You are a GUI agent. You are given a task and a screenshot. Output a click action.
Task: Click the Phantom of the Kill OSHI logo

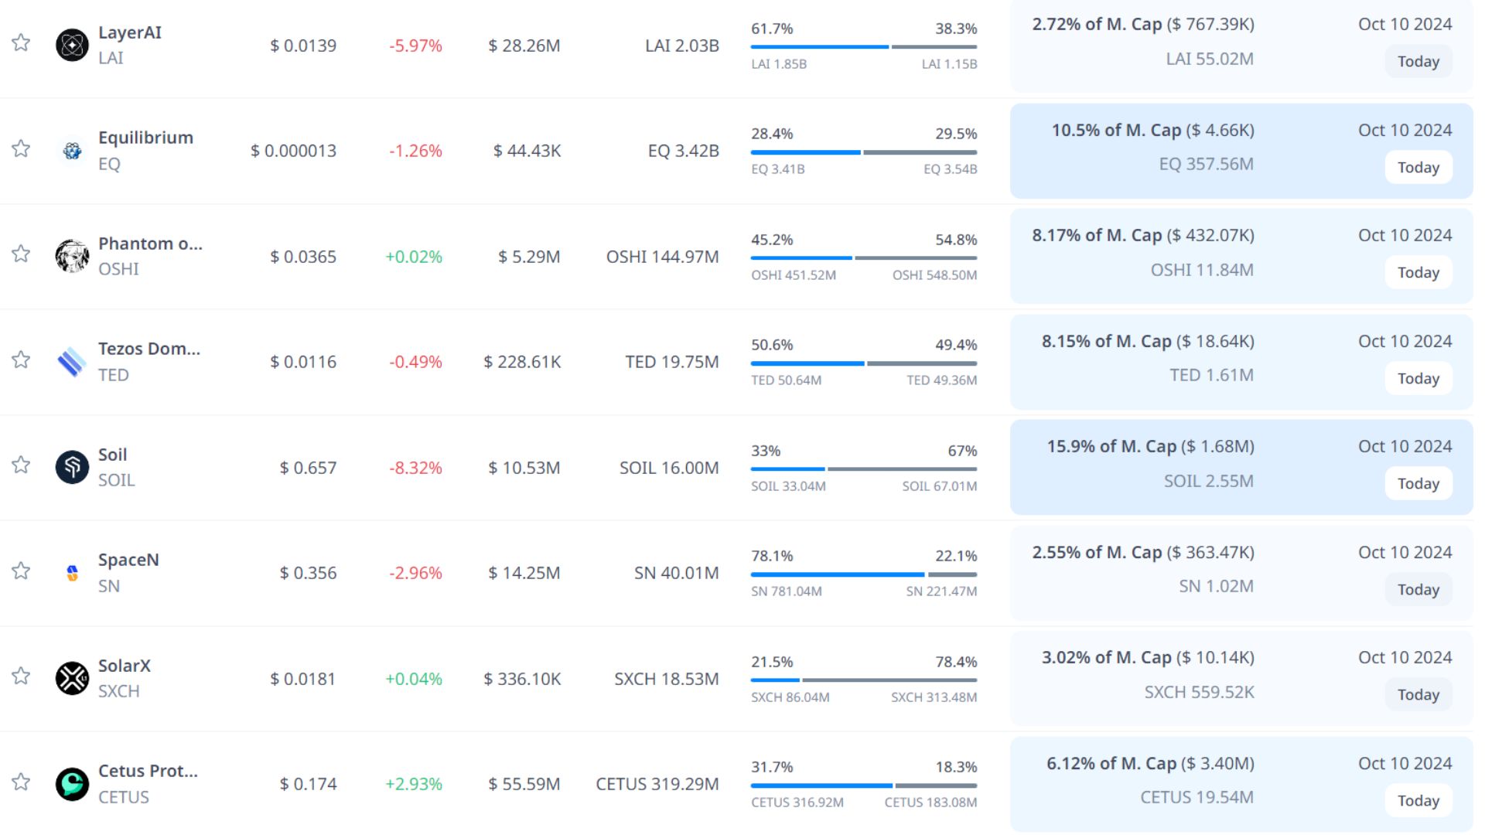[x=72, y=256]
